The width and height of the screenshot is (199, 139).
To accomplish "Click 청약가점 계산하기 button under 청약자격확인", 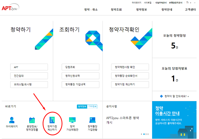I will click(x=130, y=84).
